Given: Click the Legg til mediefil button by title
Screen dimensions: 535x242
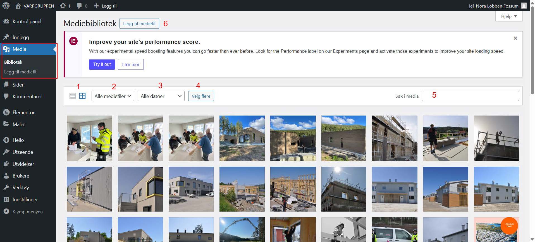Looking at the screenshot, I should pos(139,23).
